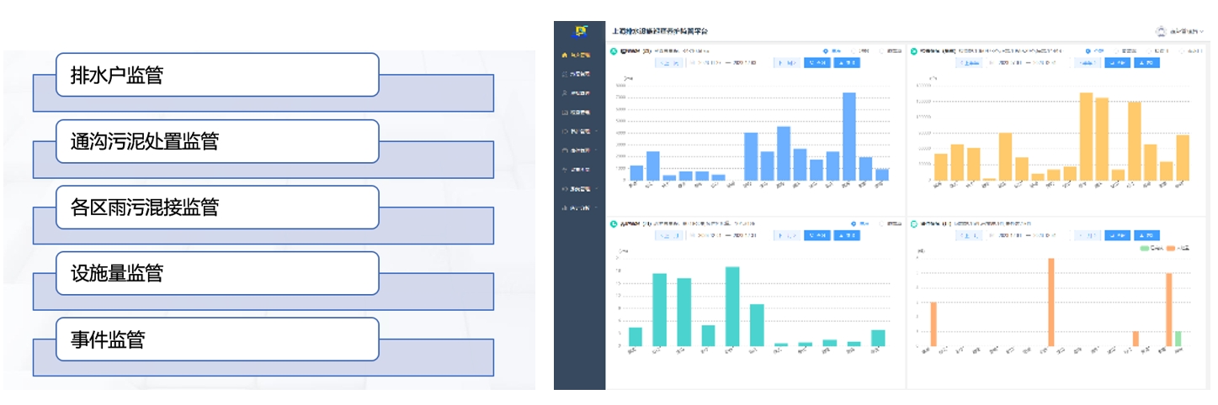Select the first radio option in blue chart panel
The width and height of the screenshot is (1218, 405).
825,51
